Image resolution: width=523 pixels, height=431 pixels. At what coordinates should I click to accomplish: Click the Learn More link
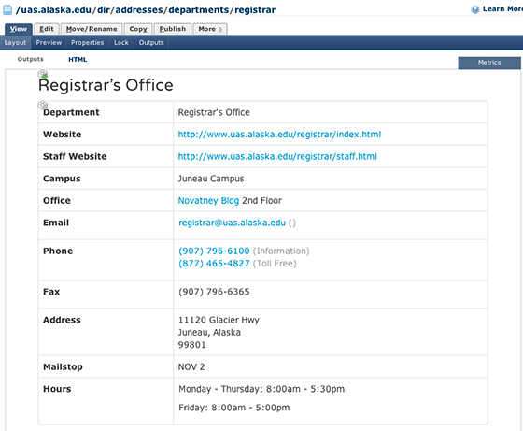click(x=502, y=9)
